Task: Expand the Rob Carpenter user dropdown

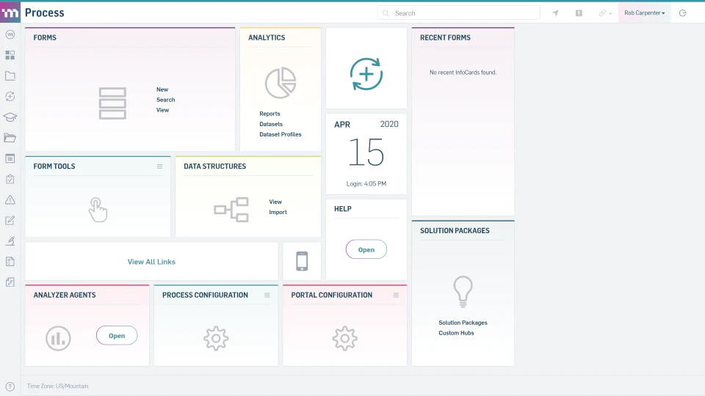Action: coord(644,13)
